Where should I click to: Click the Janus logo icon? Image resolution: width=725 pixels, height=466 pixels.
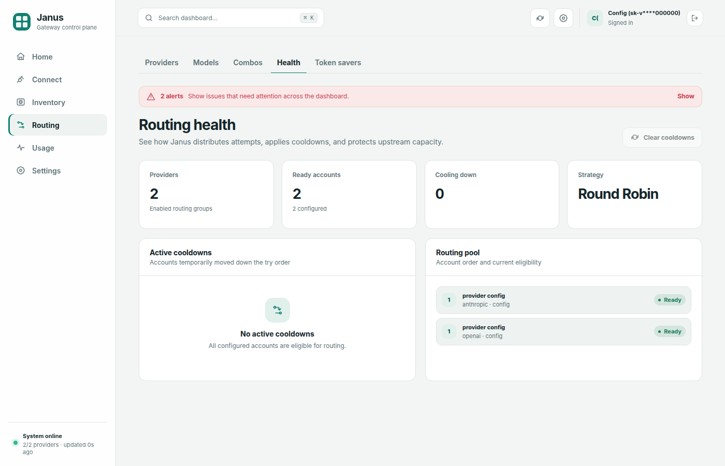point(22,22)
